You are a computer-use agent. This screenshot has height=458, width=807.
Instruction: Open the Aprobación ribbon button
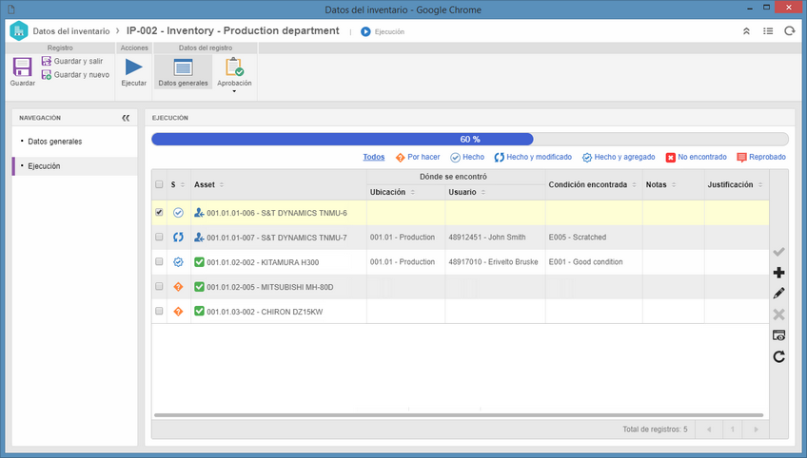234,71
